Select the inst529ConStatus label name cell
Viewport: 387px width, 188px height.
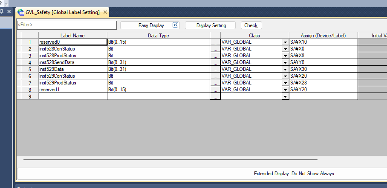pyautogui.click(x=73, y=76)
